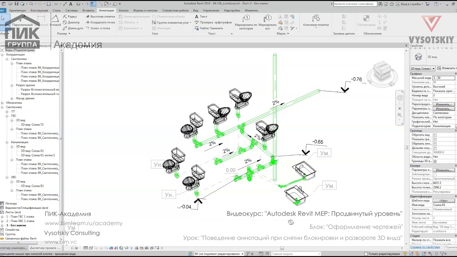Toggle the 'Дальняя секу...' checkbox
457x257 pixels.
[x=435, y=148]
